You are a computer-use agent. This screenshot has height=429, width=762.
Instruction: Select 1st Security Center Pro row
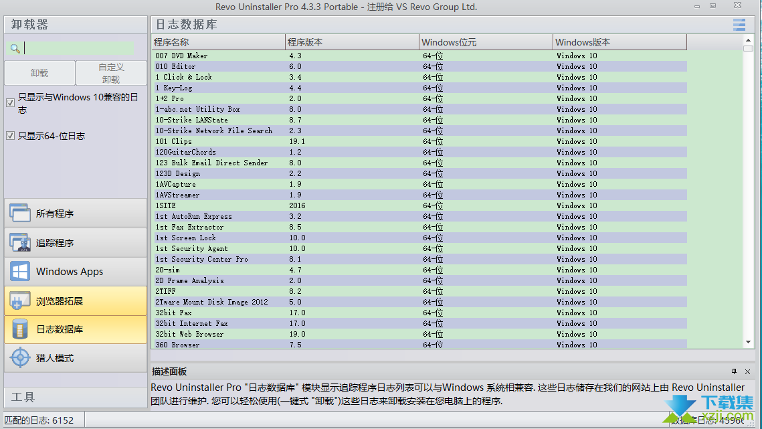pos(419,259)
